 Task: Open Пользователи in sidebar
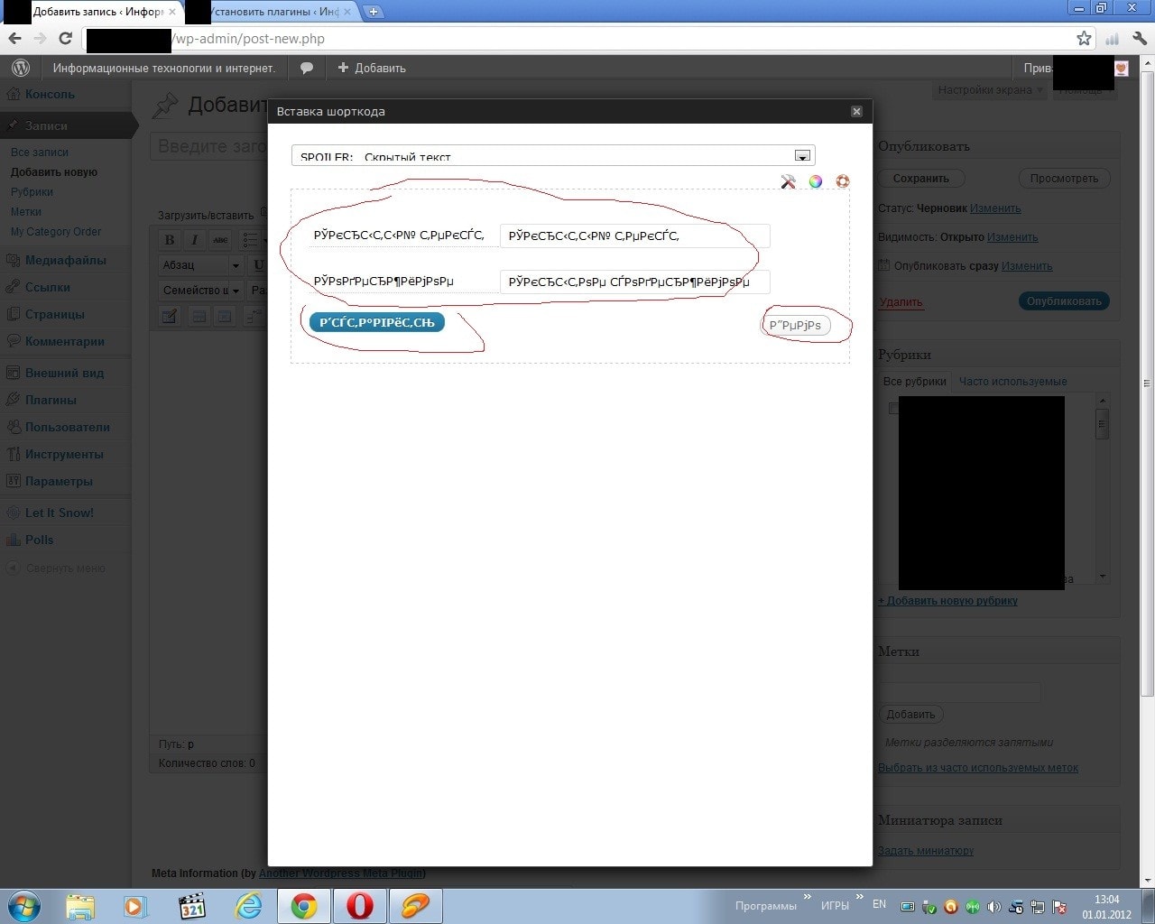(x=68, y=427)
